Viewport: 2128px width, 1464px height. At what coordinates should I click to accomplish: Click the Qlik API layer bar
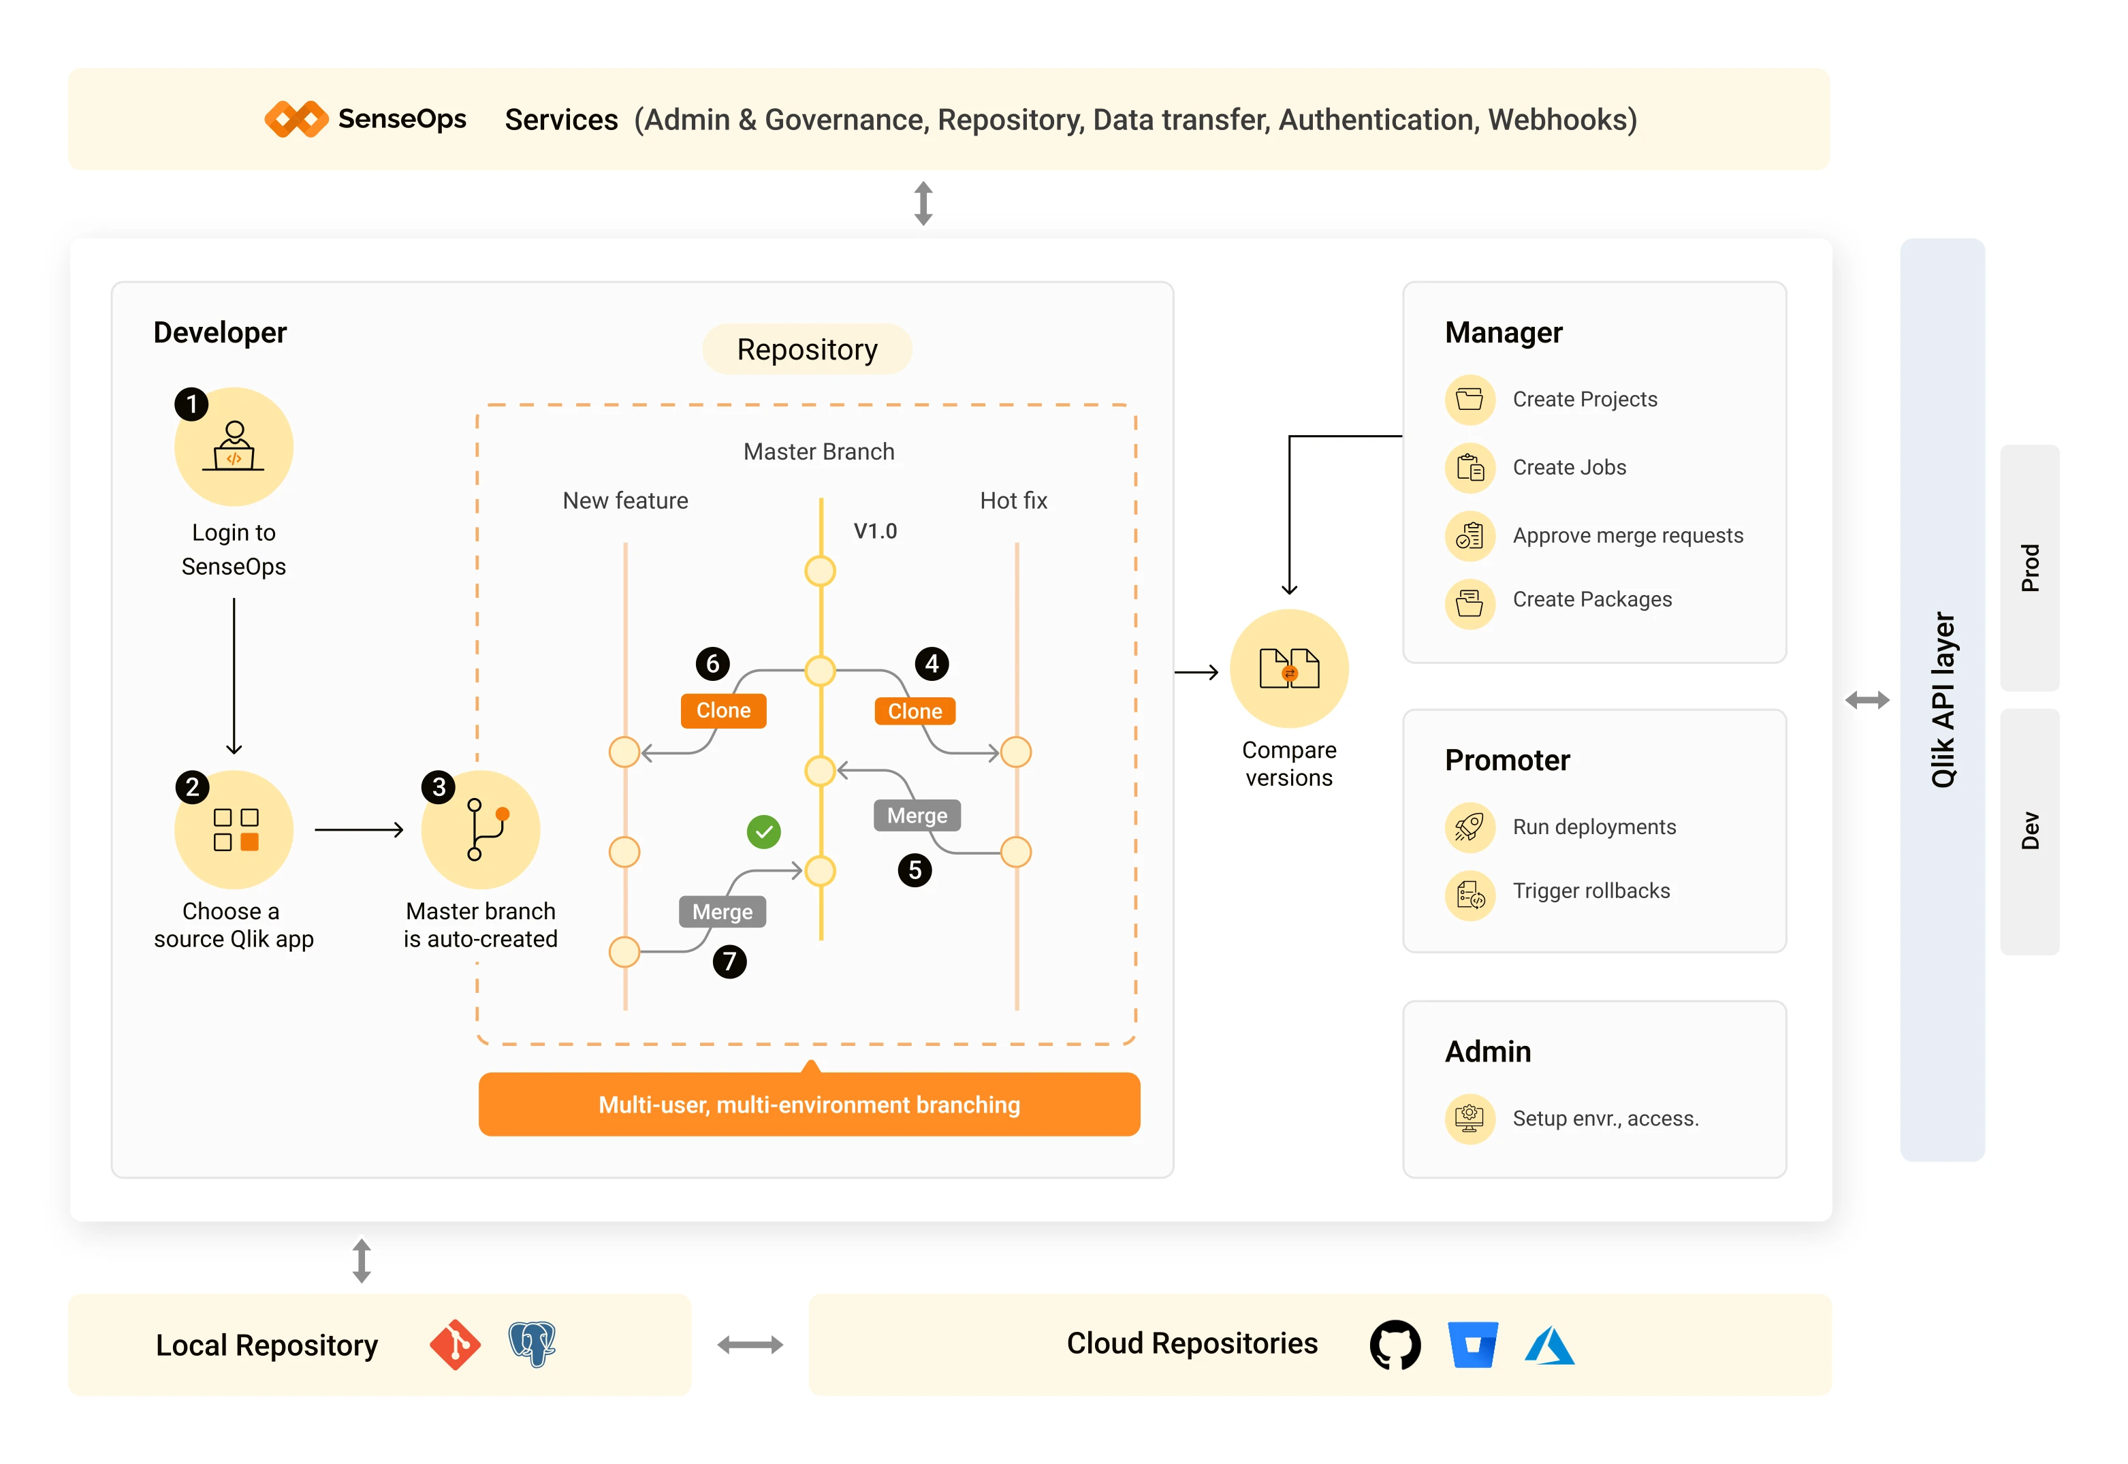pos(1943,700)
